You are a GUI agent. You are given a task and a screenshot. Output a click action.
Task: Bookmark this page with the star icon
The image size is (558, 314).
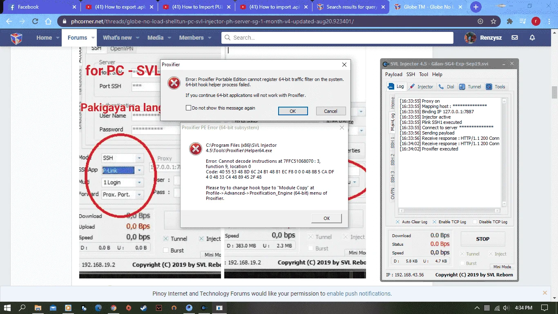[x=493, y=22]
